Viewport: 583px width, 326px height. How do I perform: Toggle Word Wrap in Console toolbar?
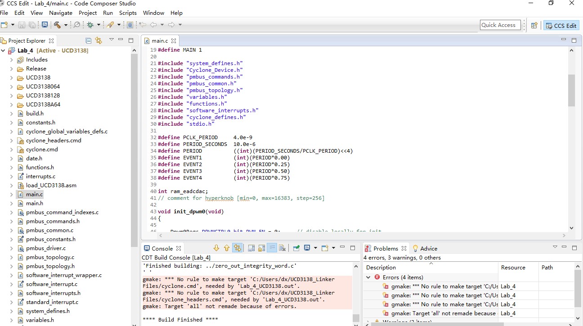(x=272, y=248)
